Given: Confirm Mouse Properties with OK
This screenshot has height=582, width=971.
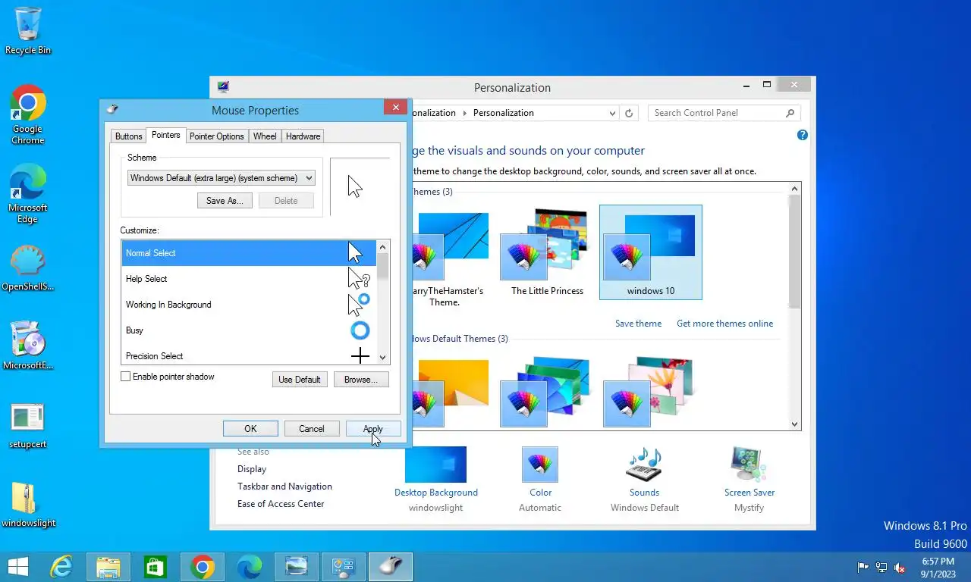Looking at the screenshot, I should [250, 428].
